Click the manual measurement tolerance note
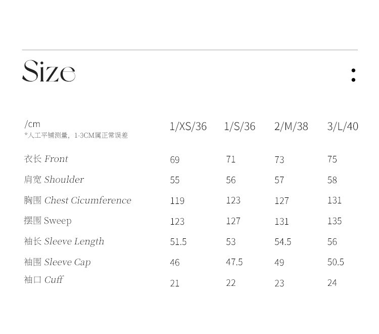The width and height of the screenshot is (379, 334). coord(76,135)
